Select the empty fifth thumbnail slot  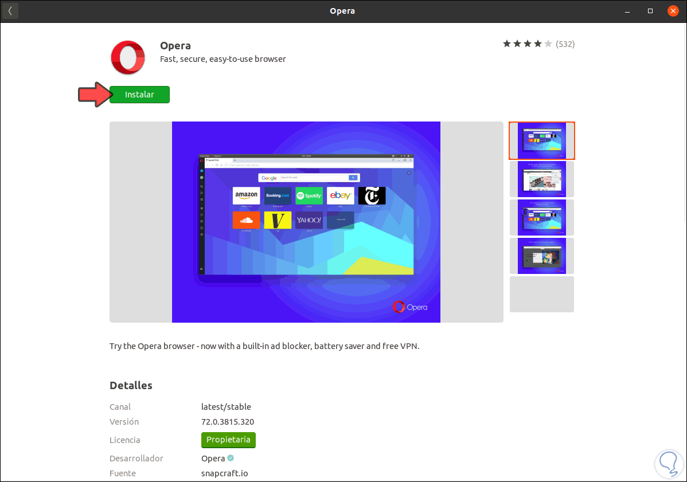point(542,294)
